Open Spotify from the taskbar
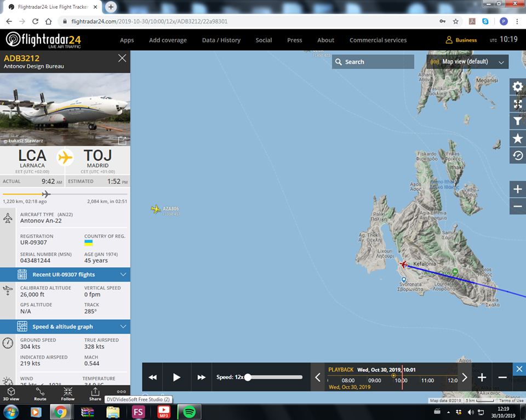This screenshot has height=420, width=526. pyautogui.click(x=189, y=412)
